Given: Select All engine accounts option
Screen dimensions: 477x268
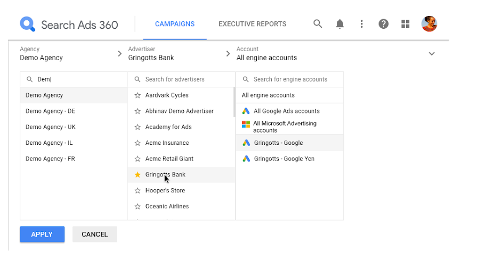Looking at the screenshot, I should click(289, 95).
